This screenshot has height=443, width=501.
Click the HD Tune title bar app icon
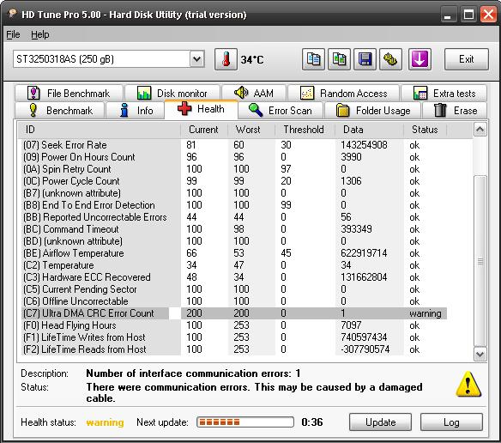(x=12, y=13)
